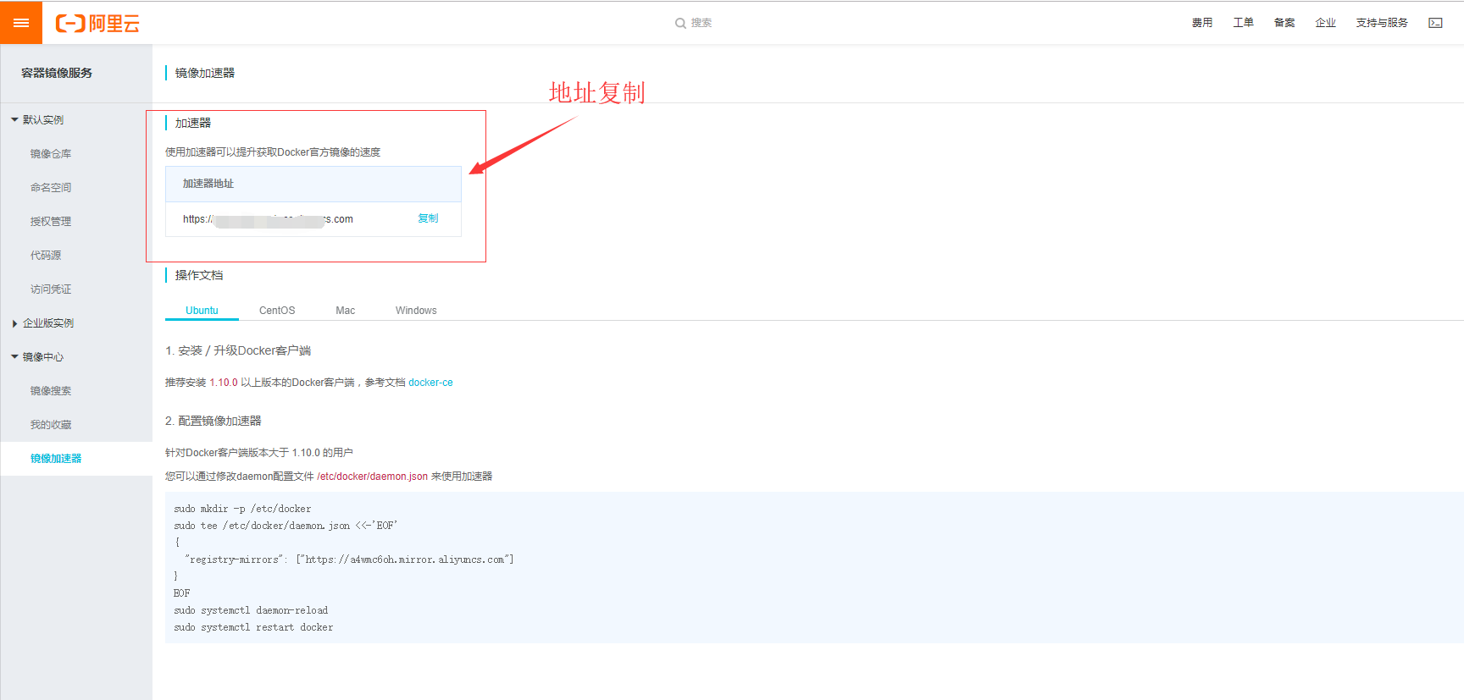Click the search magnifier icon
The width and height of the screenshot is (1464, 700).
[x=680, y=24]
